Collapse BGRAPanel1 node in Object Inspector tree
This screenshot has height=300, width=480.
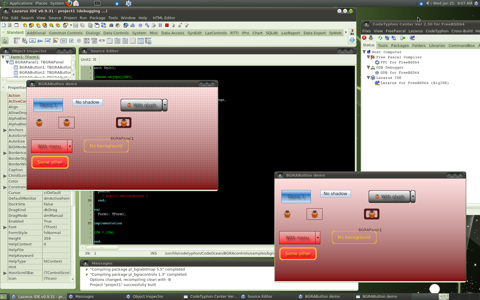point(7,62)
